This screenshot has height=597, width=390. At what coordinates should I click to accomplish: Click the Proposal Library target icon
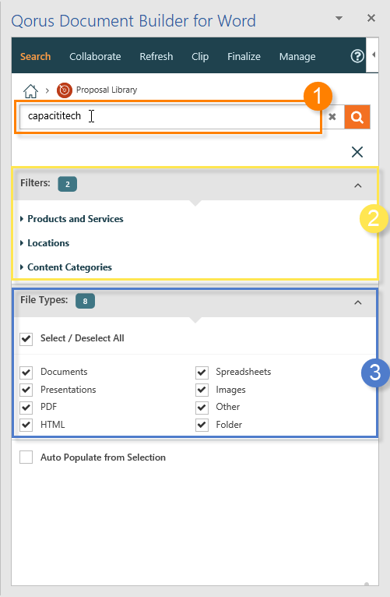65,90
